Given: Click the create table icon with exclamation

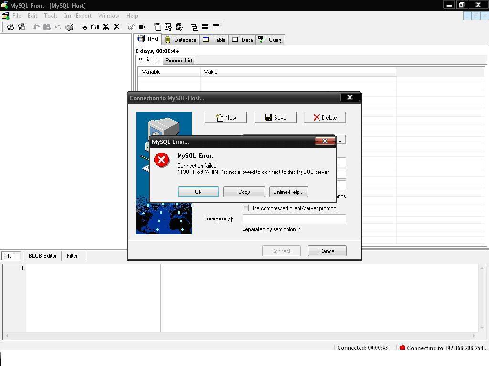Looking at the screenshot, I should pos(95,27).
